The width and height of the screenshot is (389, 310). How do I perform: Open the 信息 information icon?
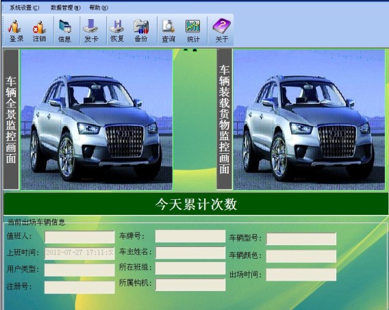click(65, 31)
